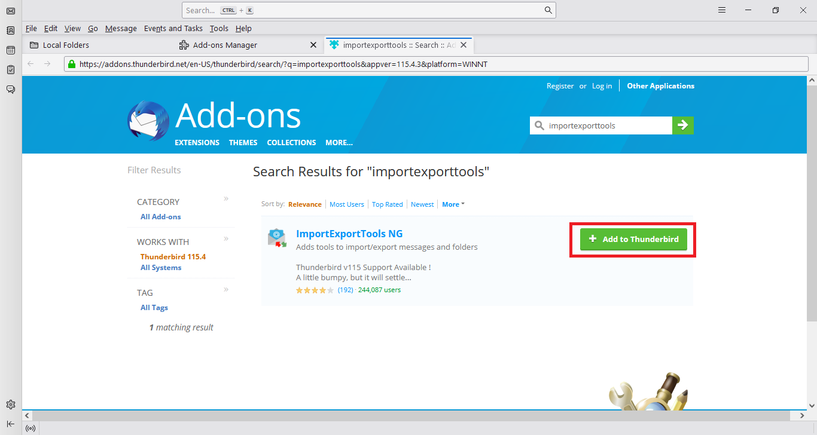Open the Tasks sidebar icon
The width and height of the screenshot is (817, 435).
10,70
